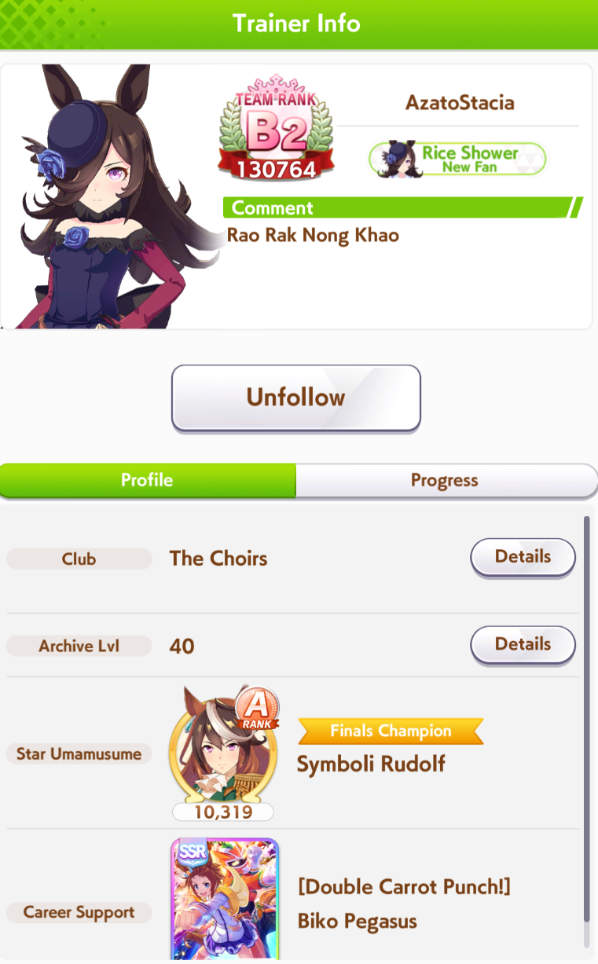Image resolution: width=598 pixels, height=964 pixels.
Task: Open the Rice Shower New Fan title badge
Action: [x=457, y=159]
